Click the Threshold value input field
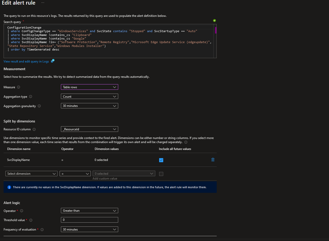The width and height of the screenshot is (329, 241). tap(90, 220)
